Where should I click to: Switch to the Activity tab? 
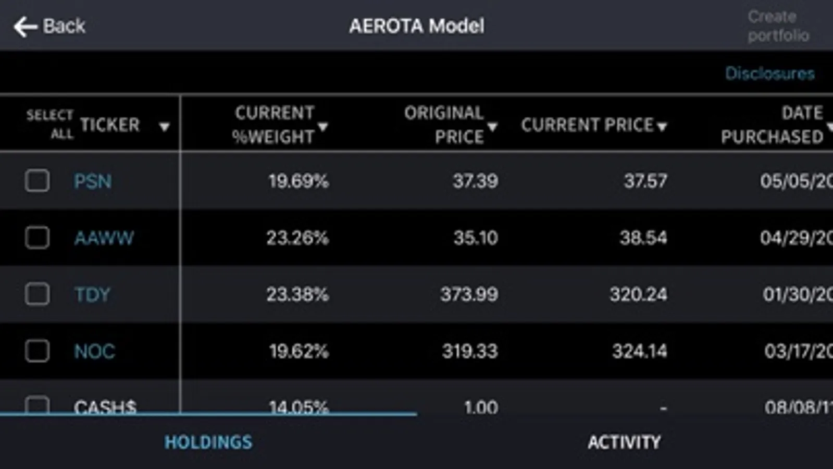click(624, 442)
